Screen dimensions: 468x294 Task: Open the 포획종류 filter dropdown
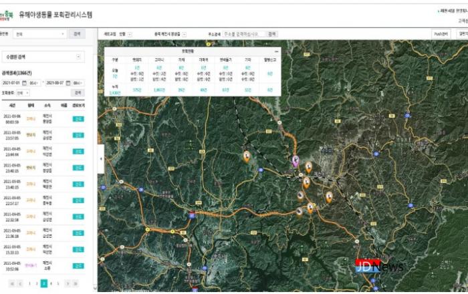pyautogui.click(x=23, y=93)
